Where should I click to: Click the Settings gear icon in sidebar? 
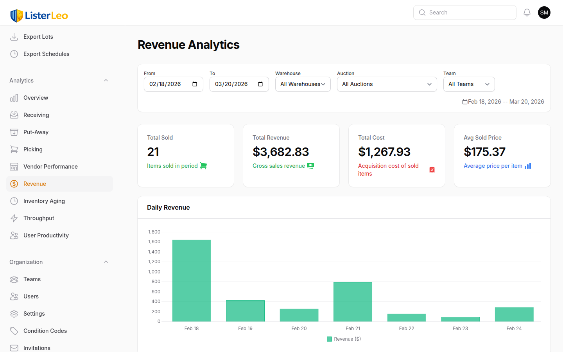click(14, 314)
